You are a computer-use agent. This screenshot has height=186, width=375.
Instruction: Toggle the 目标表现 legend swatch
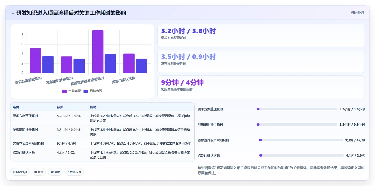click(86, 91)
